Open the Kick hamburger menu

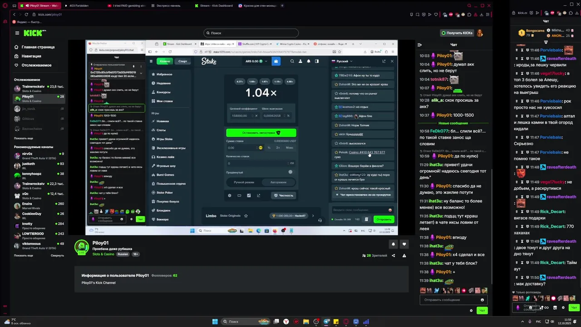tap(17, 33)
